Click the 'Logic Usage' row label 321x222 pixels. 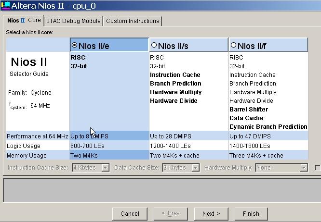[x=23, y=146]
